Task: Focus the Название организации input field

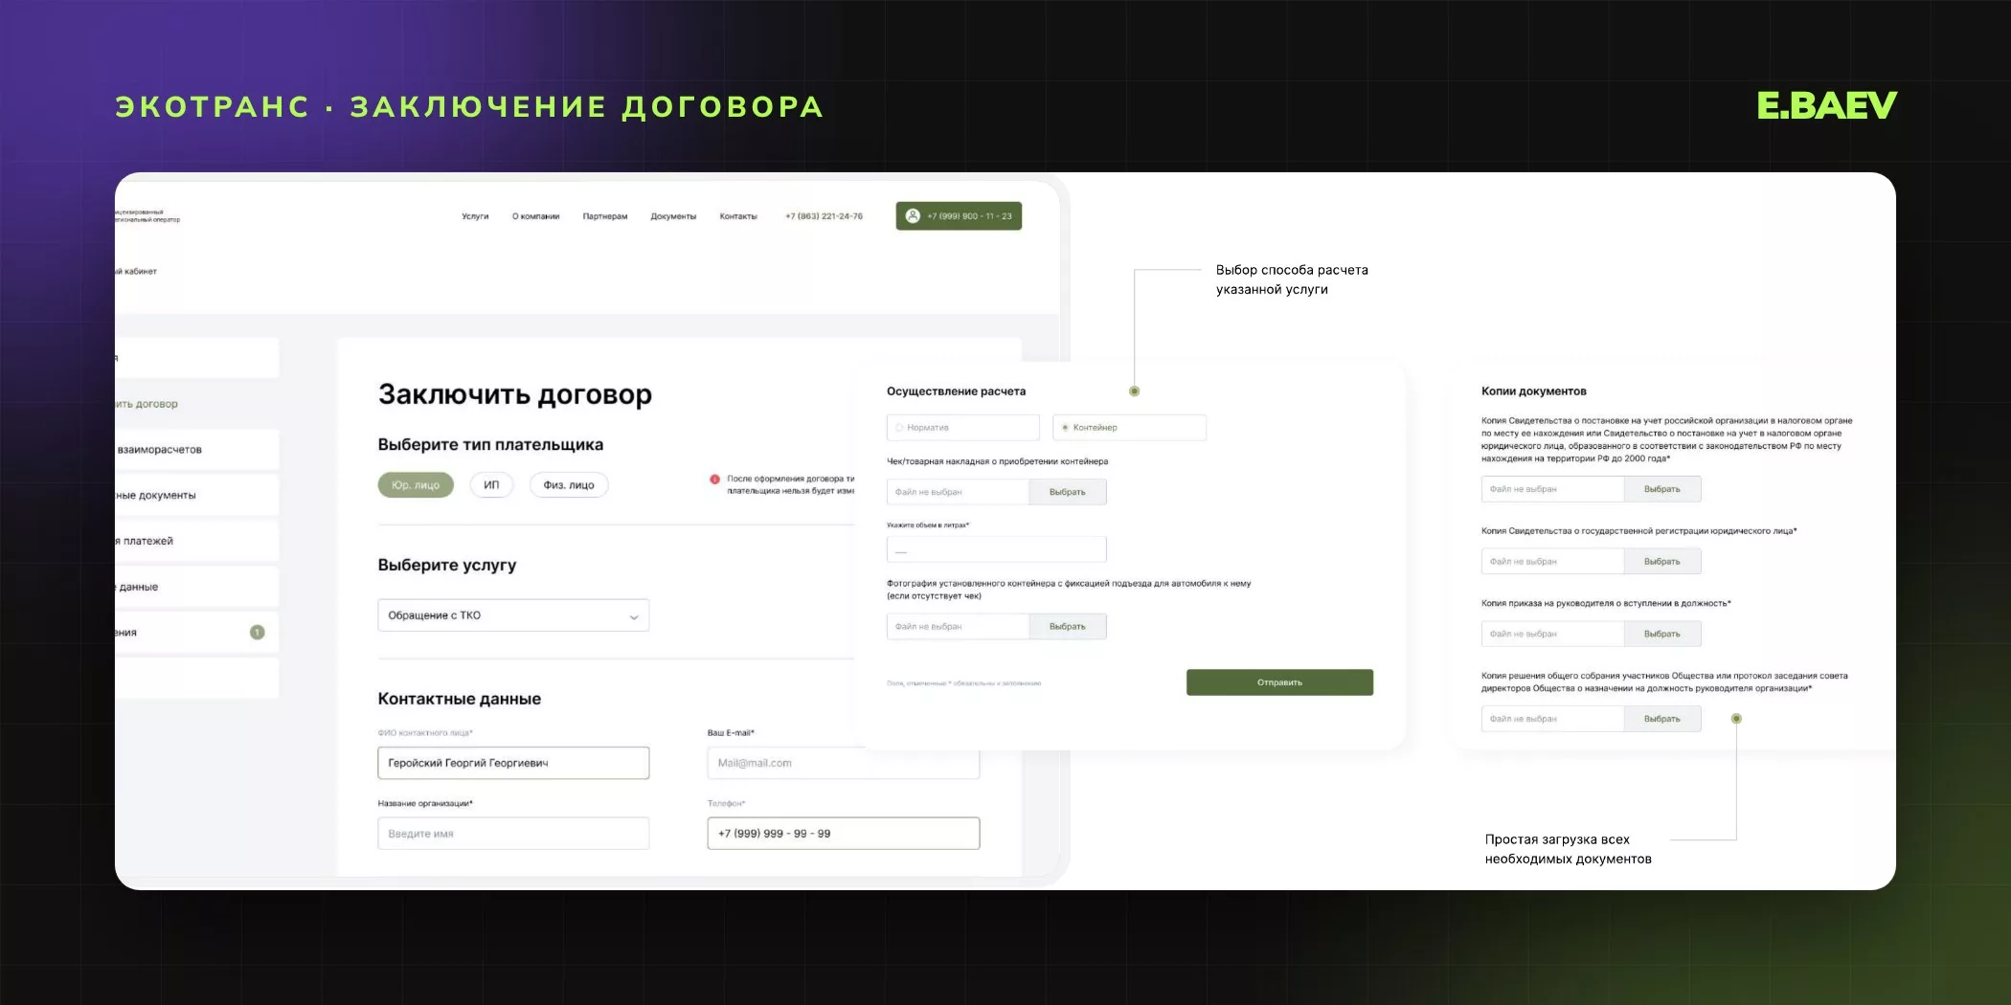Action: 513,834
